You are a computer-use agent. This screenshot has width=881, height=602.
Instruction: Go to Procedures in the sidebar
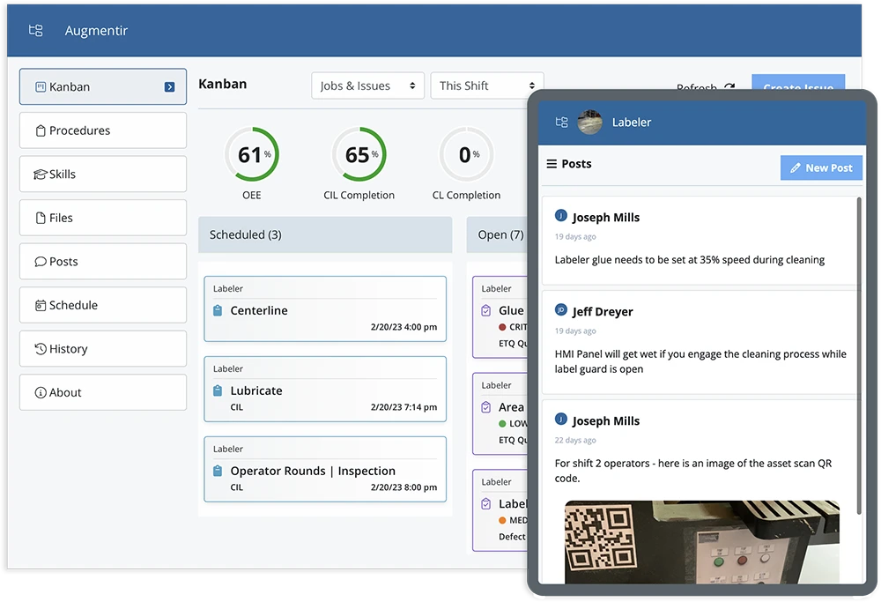tap(103, 130)
